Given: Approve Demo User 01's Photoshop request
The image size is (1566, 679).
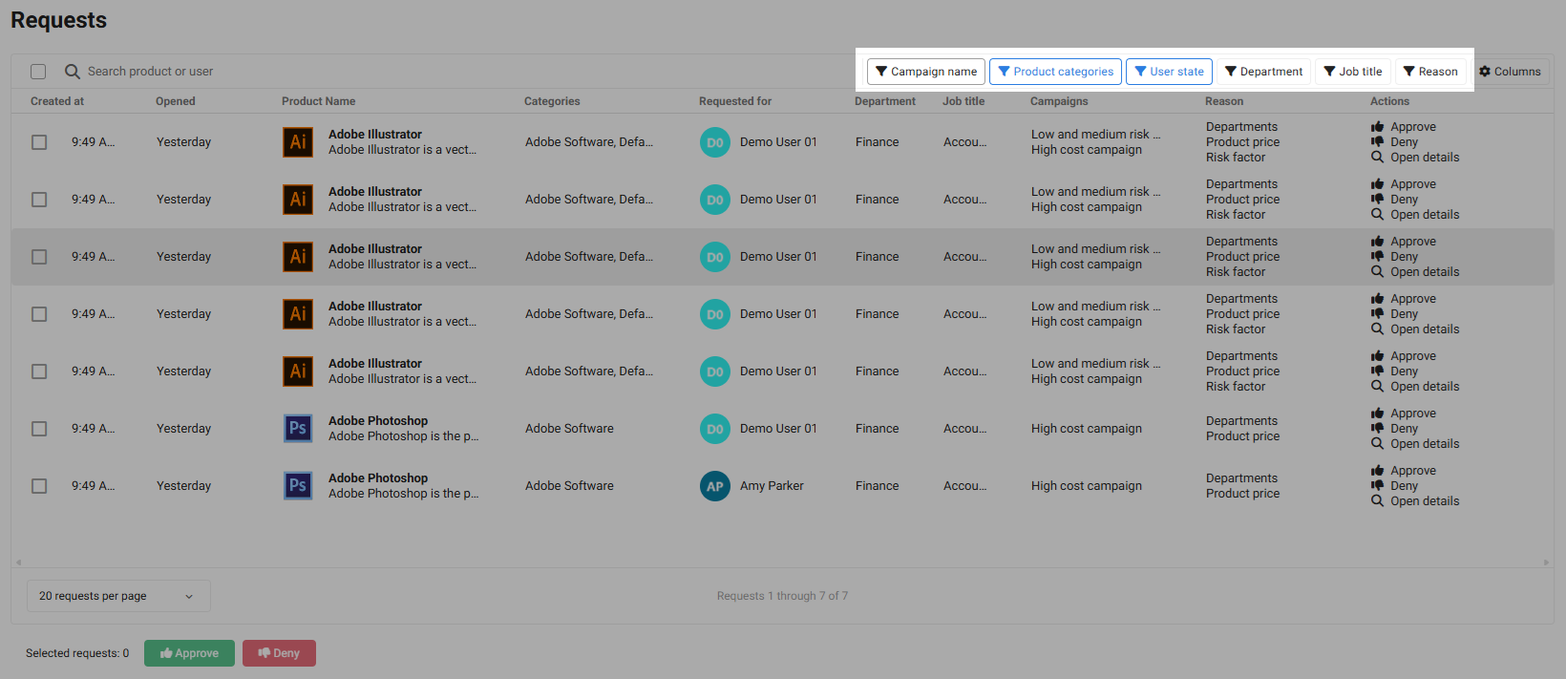Looking at the screenshot, I should point(1404,414).
